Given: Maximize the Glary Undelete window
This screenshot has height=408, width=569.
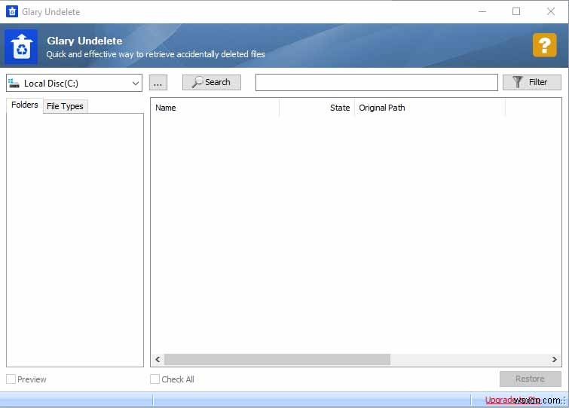Looking at the screenshot, I should [516, 11].
